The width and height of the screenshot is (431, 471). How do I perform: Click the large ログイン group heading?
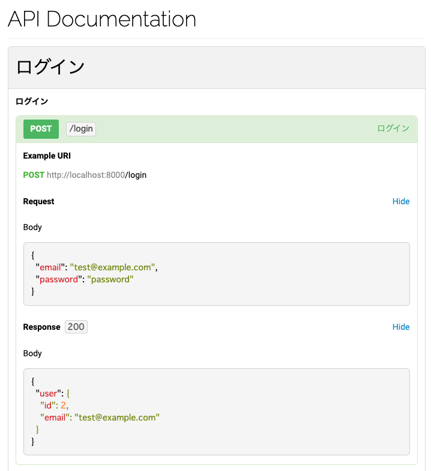(x=50, y=67)
